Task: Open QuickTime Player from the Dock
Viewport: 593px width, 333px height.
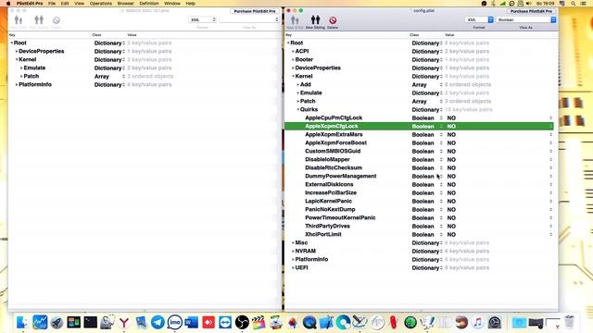Action: [309, 322]
